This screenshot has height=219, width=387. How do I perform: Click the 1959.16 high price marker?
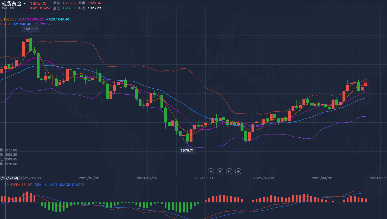tap(31, 29)
